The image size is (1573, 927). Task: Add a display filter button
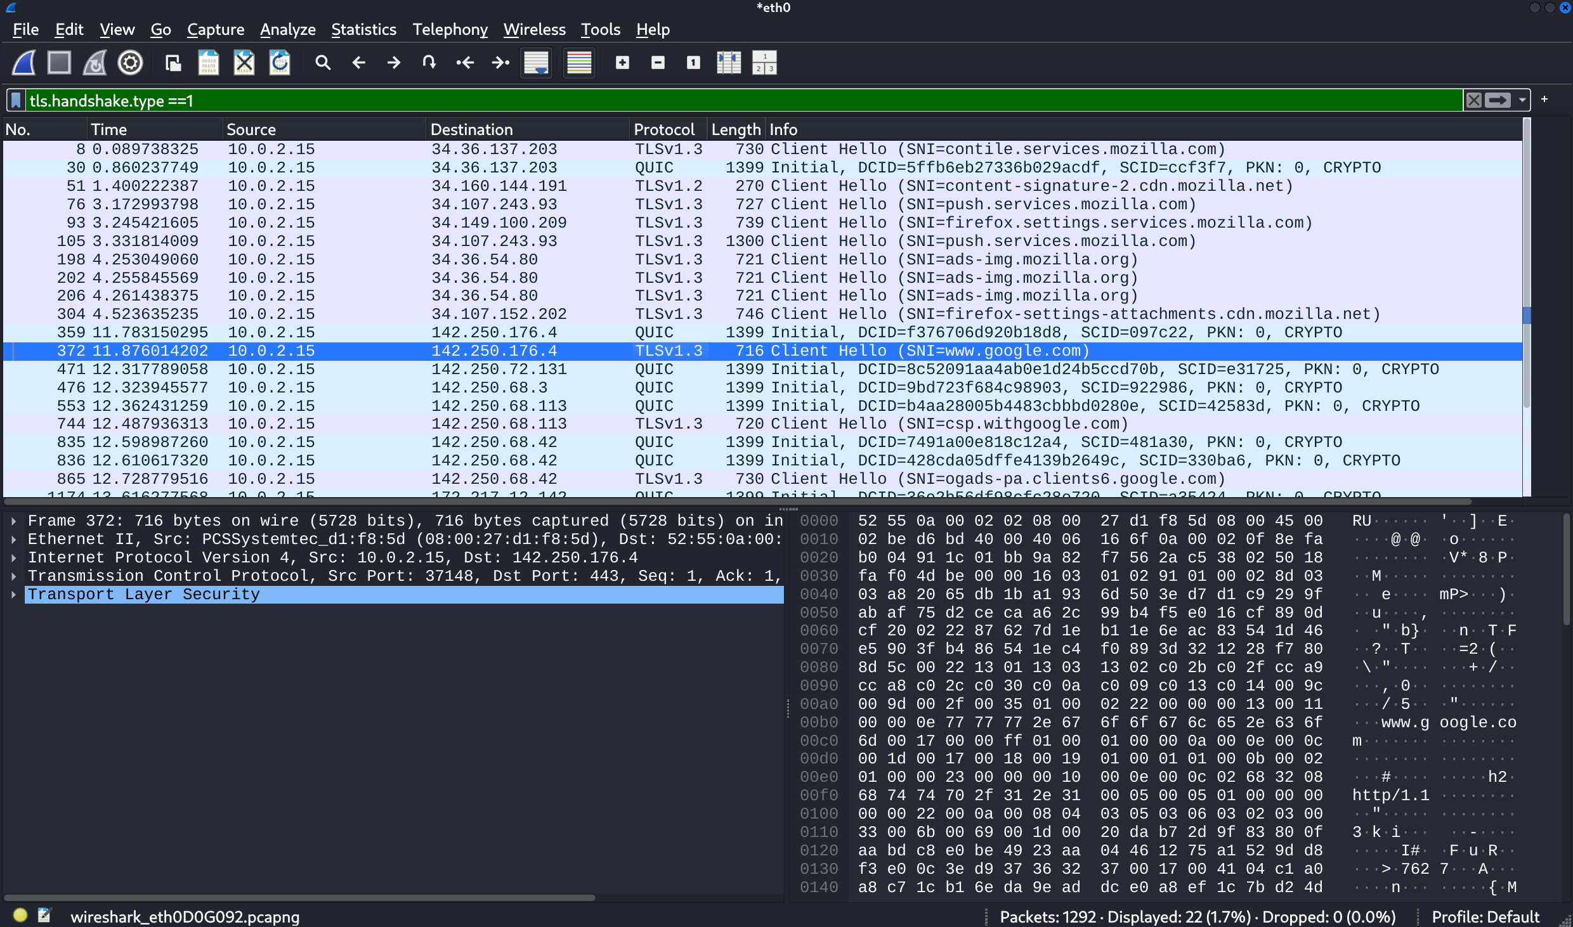[1544, 100]
